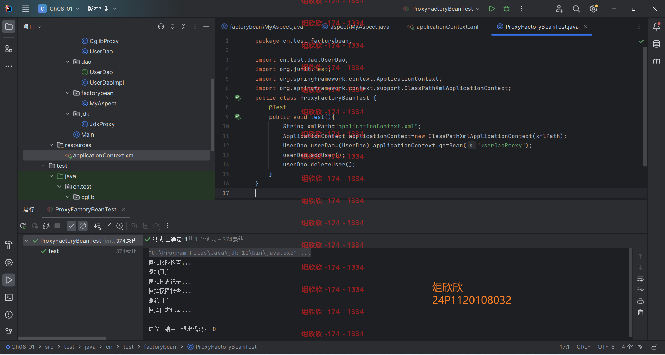The image size is (665, 355).
Task: Switch to aspect\MyAspect.java tab
Action: tap(356, 27)
